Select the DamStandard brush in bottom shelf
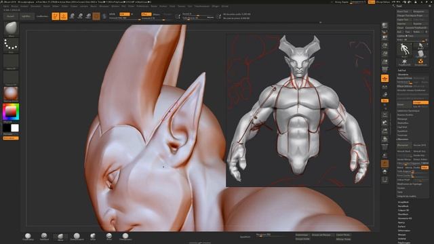Image resolution: width=434 pixels, height=244 pixels. (x=77, y=237)
